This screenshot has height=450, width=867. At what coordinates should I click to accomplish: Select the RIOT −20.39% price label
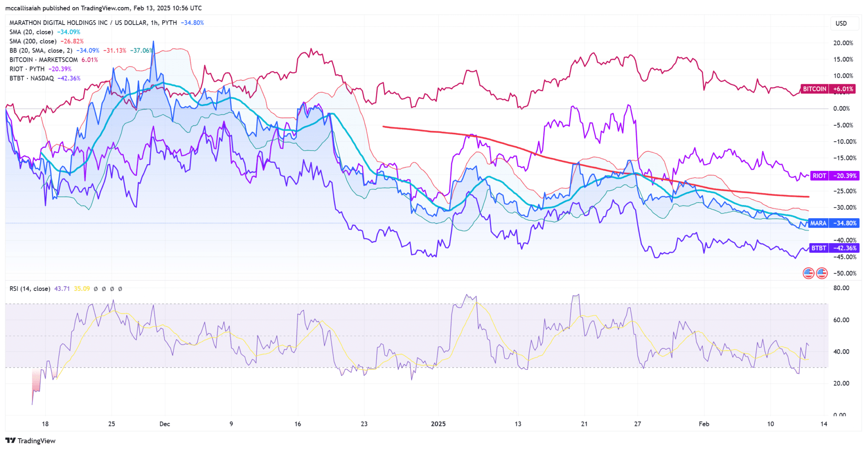click(834, 176)
